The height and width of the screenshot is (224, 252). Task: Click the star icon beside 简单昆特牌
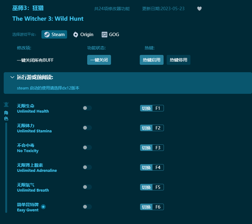(43, 207)
